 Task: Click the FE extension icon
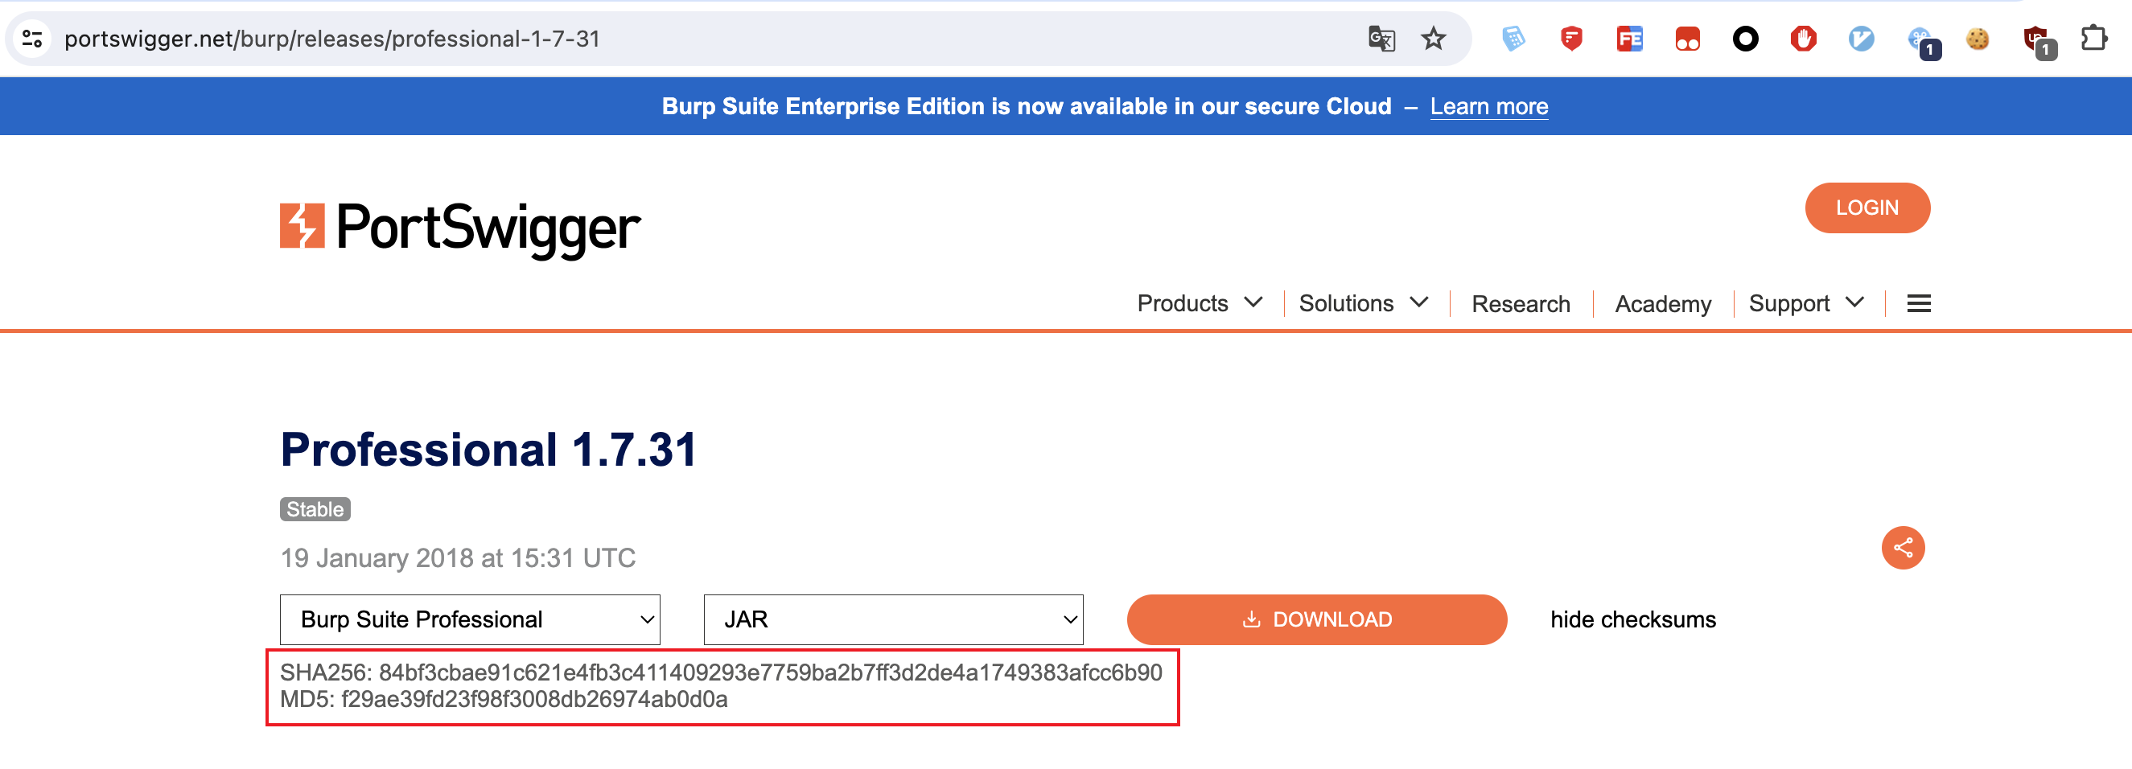pyautogui.click(x=1629, y=39)
